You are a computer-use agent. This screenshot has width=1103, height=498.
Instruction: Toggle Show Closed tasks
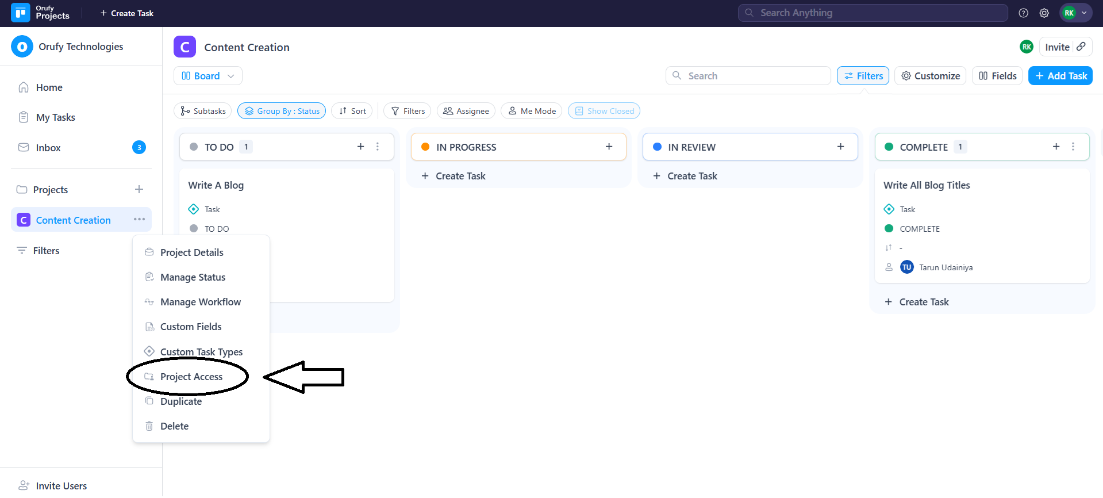tap(604, 111)
